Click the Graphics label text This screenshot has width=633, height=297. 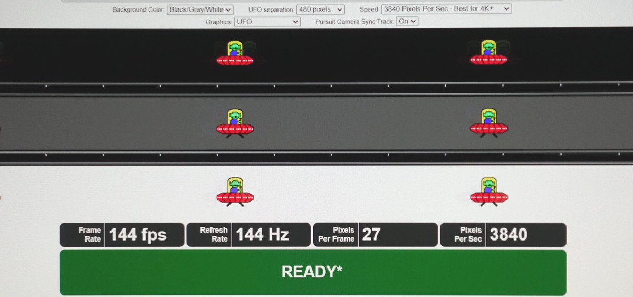[218, 22]
